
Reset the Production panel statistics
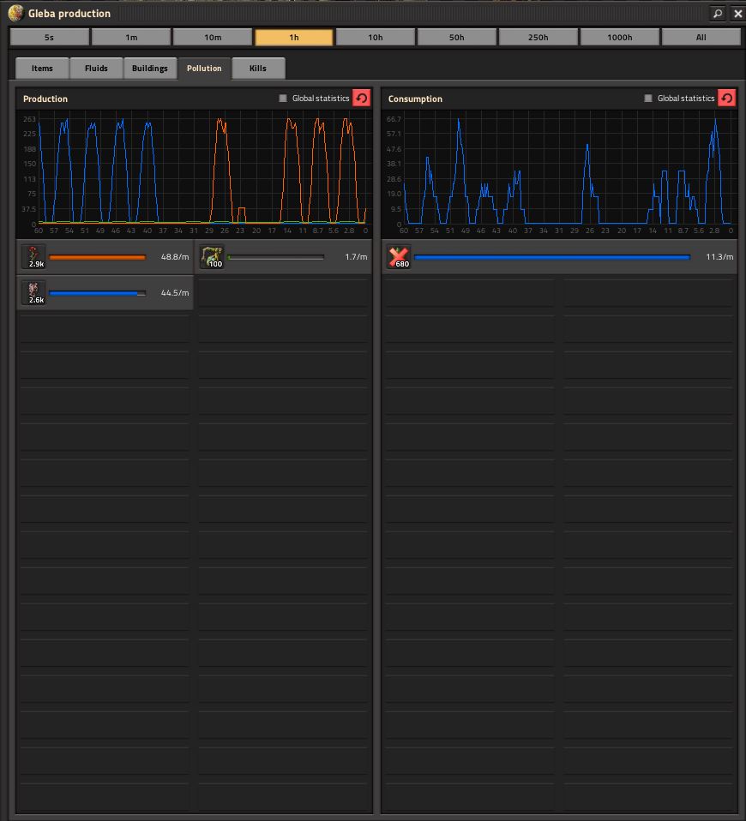click(x=362, y=99)
